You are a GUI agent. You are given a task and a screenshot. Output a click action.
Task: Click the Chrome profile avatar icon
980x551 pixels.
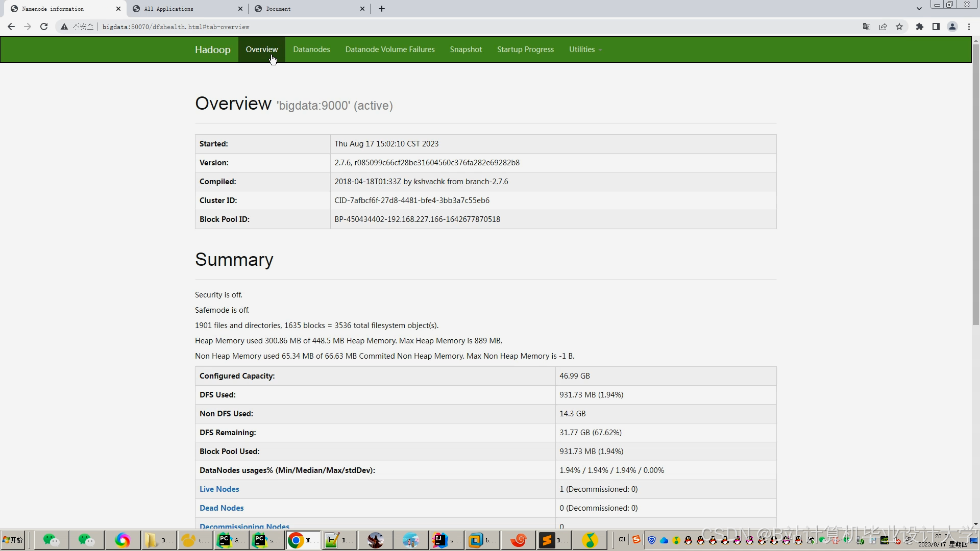coord(952,27)
